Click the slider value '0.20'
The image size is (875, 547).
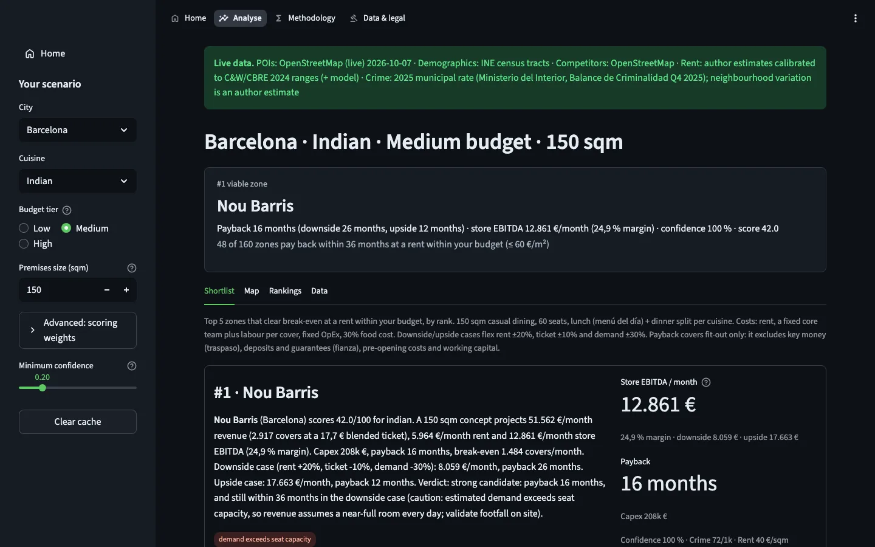click(x=43, y=377)
